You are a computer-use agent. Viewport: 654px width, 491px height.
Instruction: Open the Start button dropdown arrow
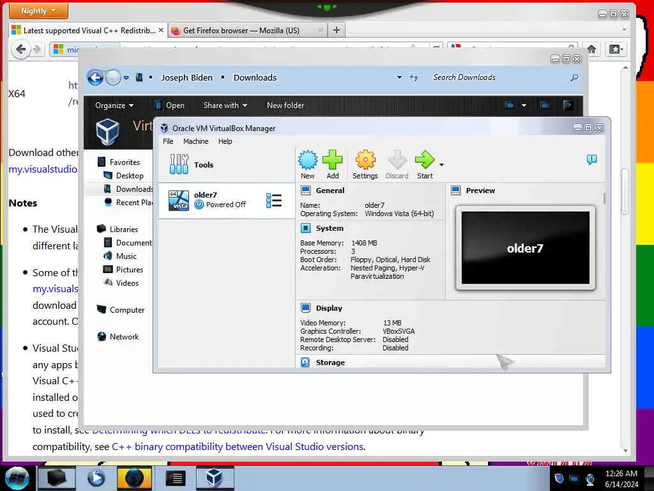tap(441, 165)
